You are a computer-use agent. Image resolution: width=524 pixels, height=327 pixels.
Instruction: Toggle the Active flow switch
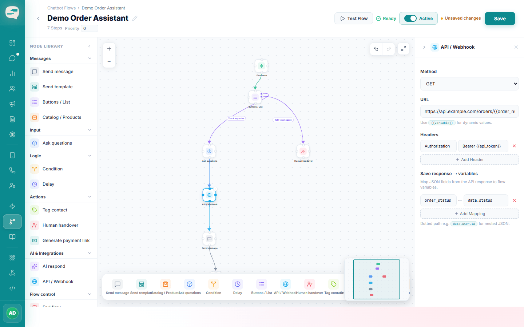pos(410,19)
